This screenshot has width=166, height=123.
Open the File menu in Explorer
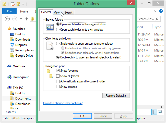point(9,11)
